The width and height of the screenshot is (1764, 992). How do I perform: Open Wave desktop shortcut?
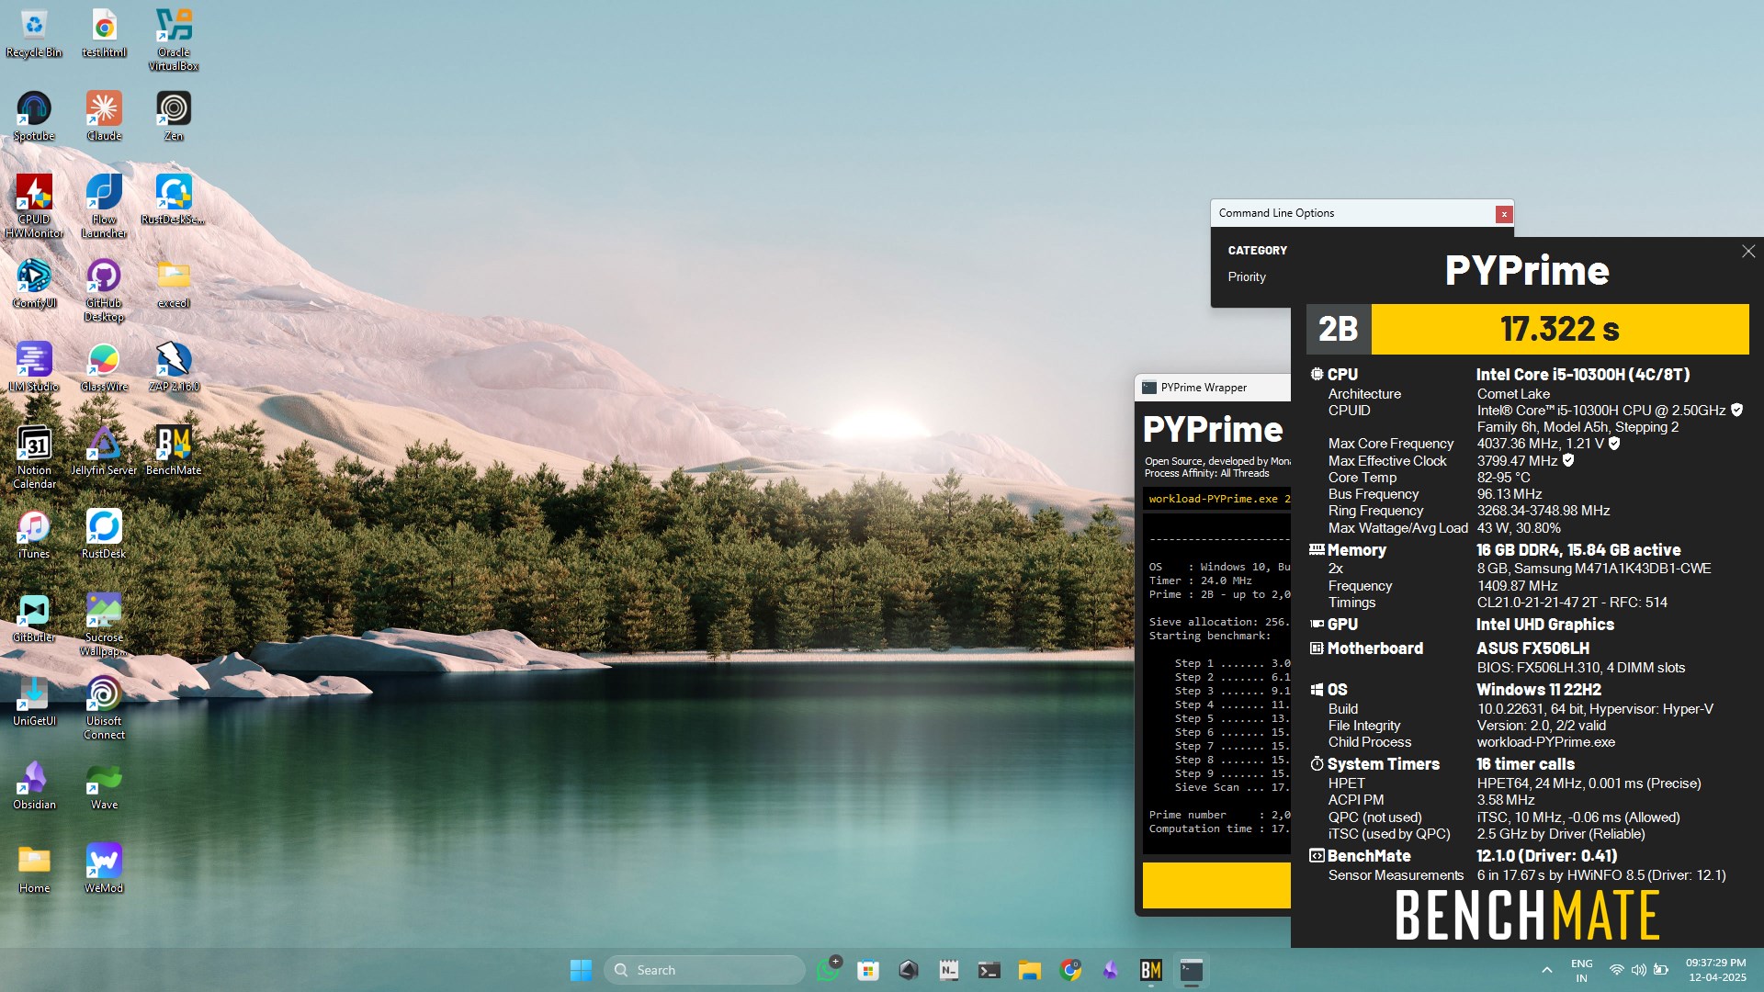(x=104, y=785)
